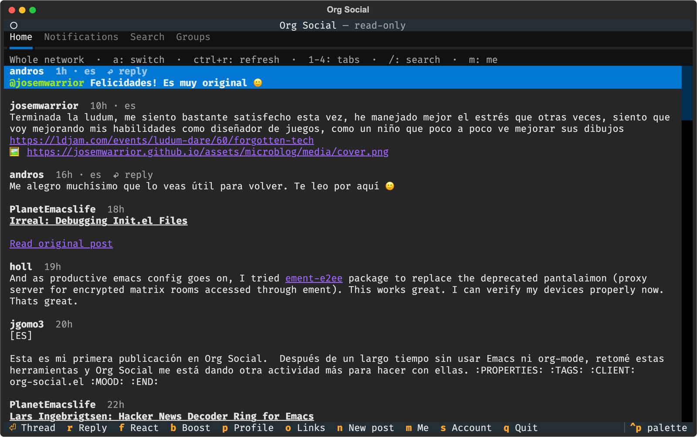The width and height of the screenshot is (697, 437).
Task: Click Thread in the footer bar
Action: pos(38,428)
